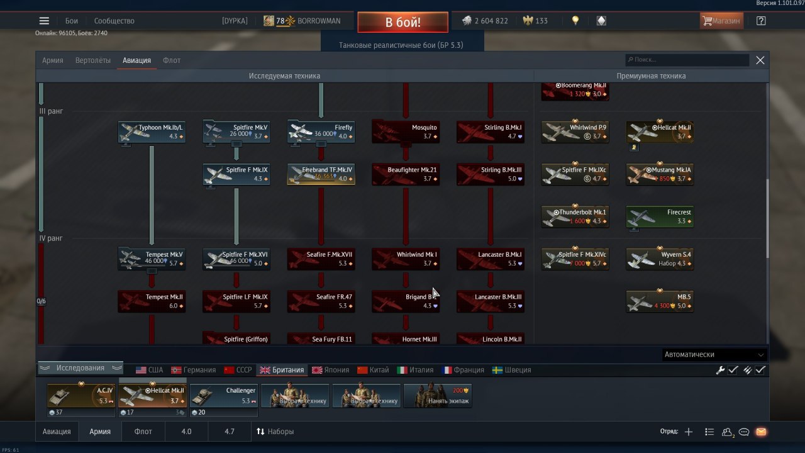Expand the Firefly group folder
Screen dimensions: 805x453
321,132
